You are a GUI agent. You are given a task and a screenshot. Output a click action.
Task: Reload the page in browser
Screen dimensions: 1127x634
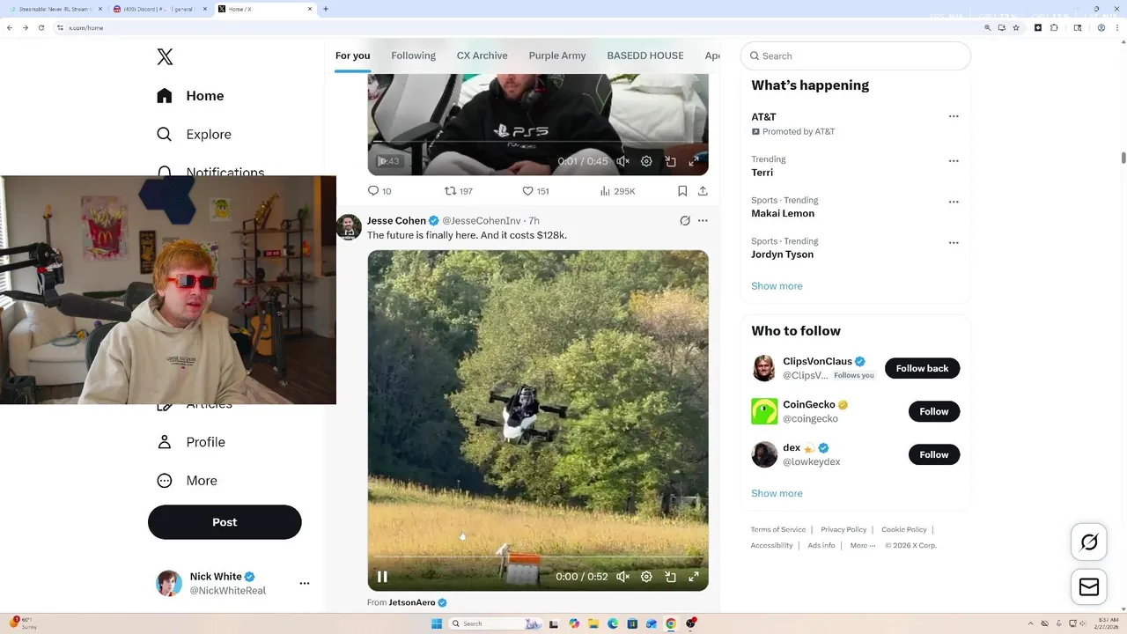tap(41, 27)
